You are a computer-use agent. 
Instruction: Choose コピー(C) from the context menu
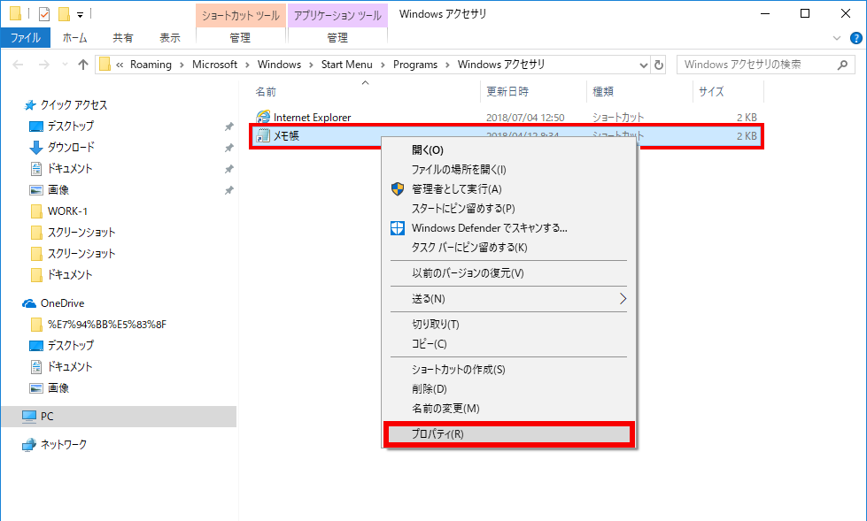pyautogui.click(x=508, y=344)
